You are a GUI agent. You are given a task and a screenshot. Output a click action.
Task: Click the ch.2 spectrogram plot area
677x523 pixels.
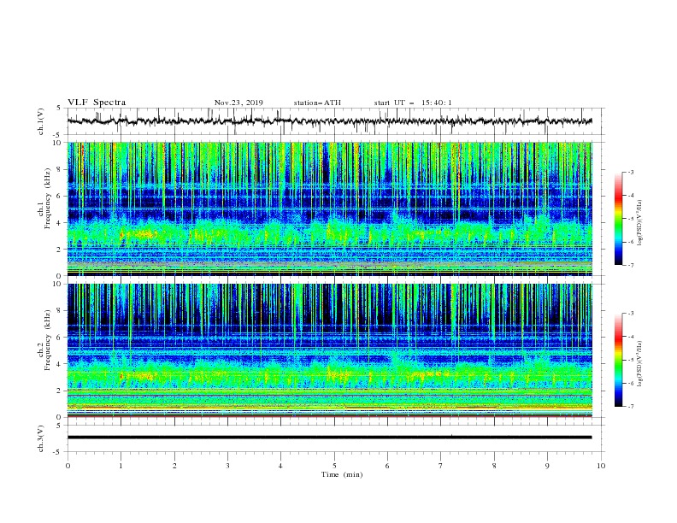click(x=330, y=350)
